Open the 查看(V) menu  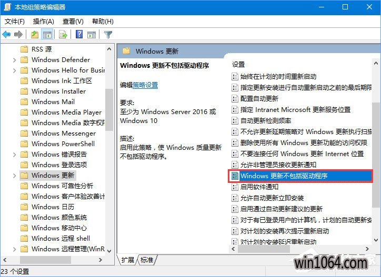click(73, 22)
